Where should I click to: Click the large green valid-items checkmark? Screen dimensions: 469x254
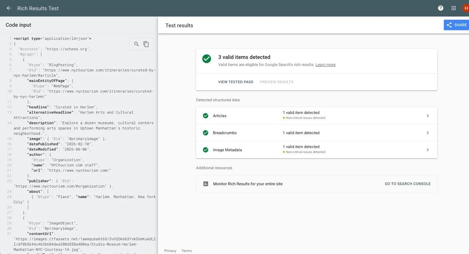207,59
